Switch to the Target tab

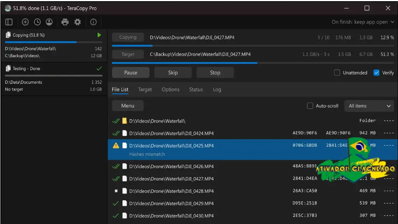point(145,89)
